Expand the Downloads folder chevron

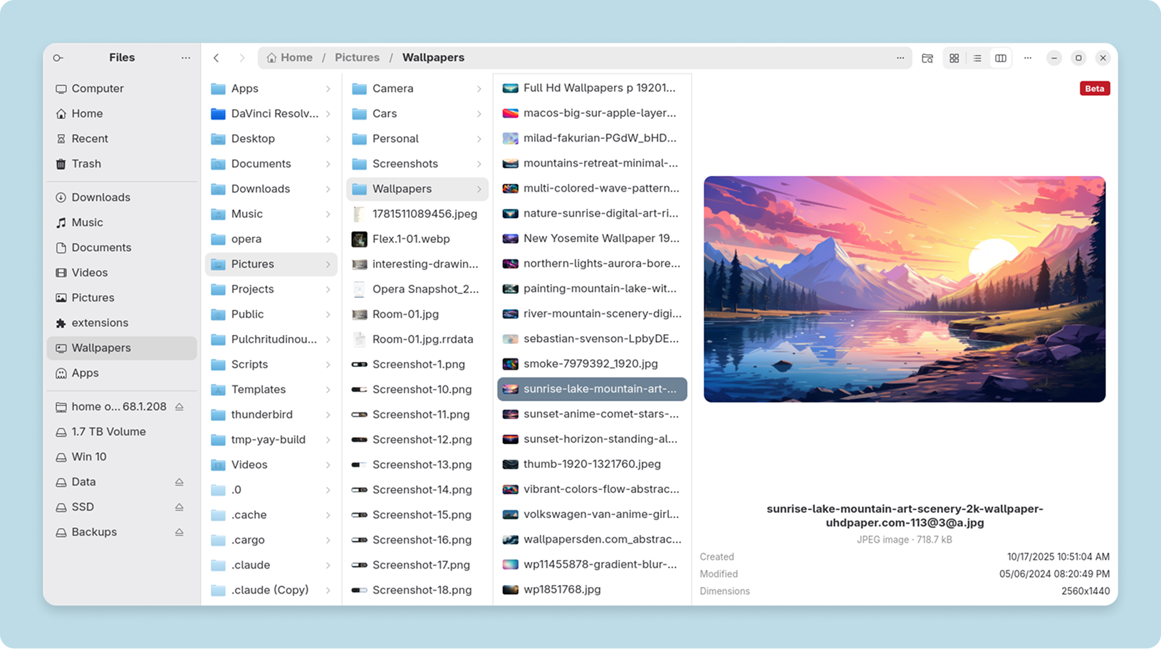[328, 189]
